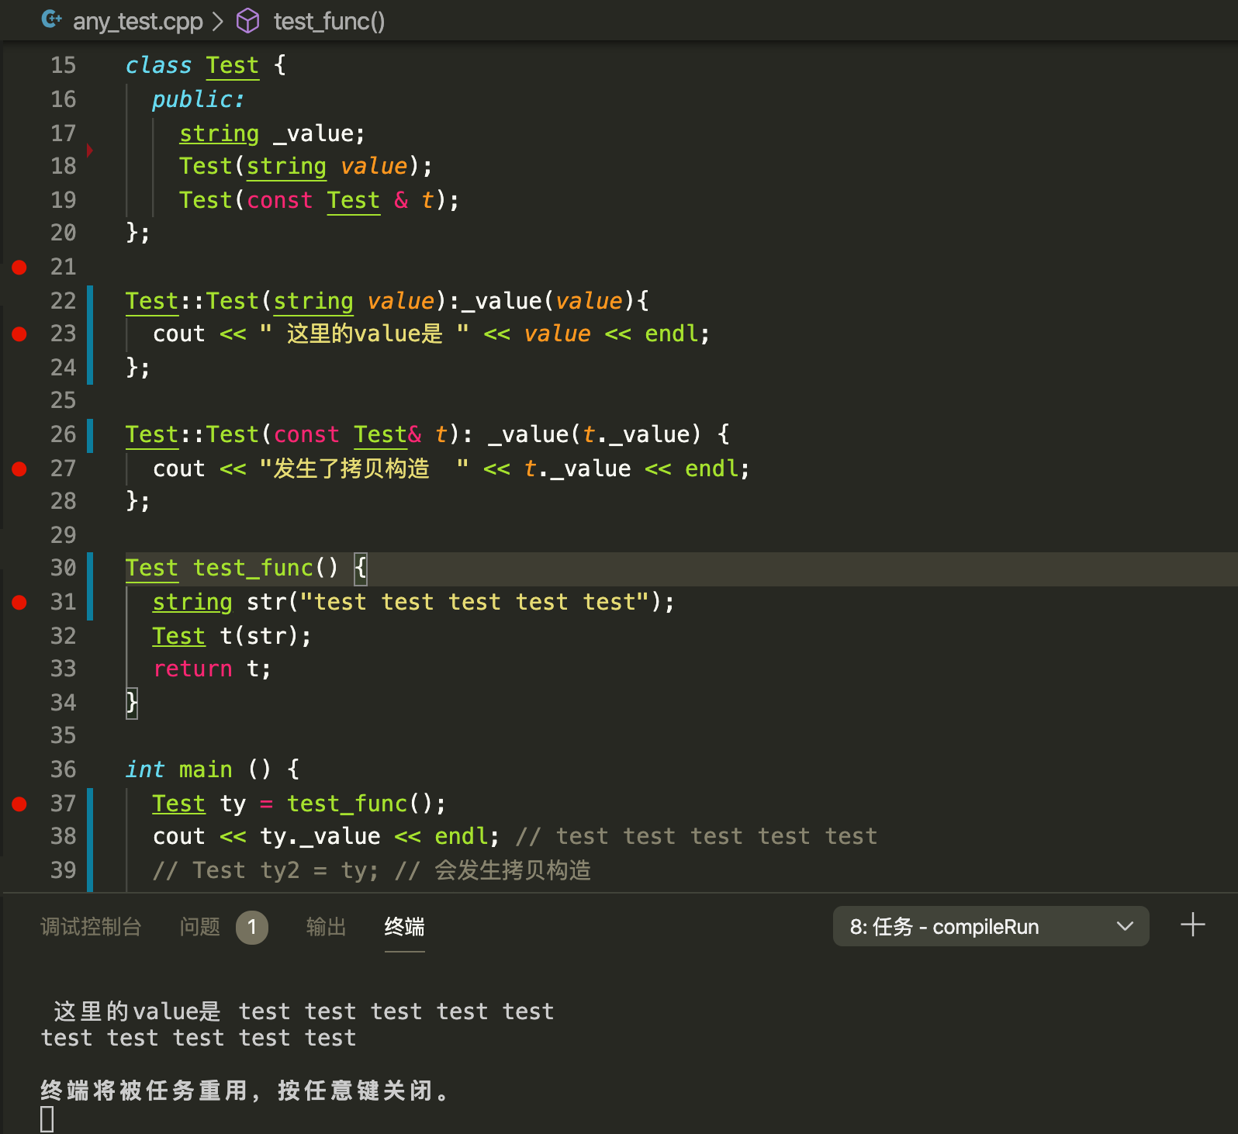Image resolution: width=1238 pixels, height=1134 pixels.
Task: Click line number 36 in the gutter
Action: point(64,769)
